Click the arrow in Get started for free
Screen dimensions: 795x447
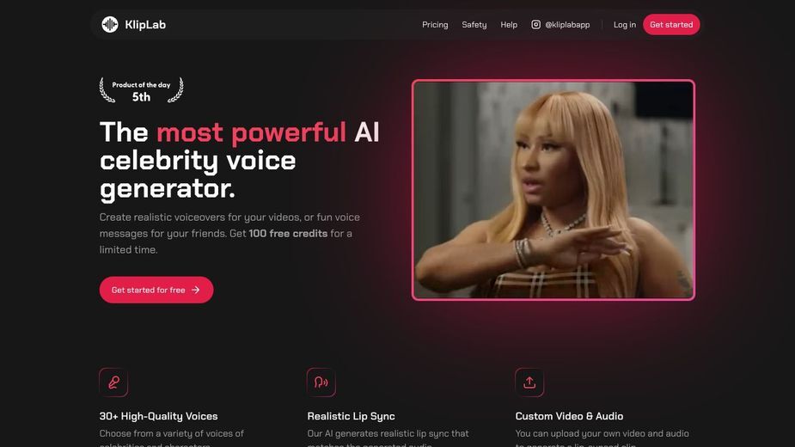tap(196, 290)
